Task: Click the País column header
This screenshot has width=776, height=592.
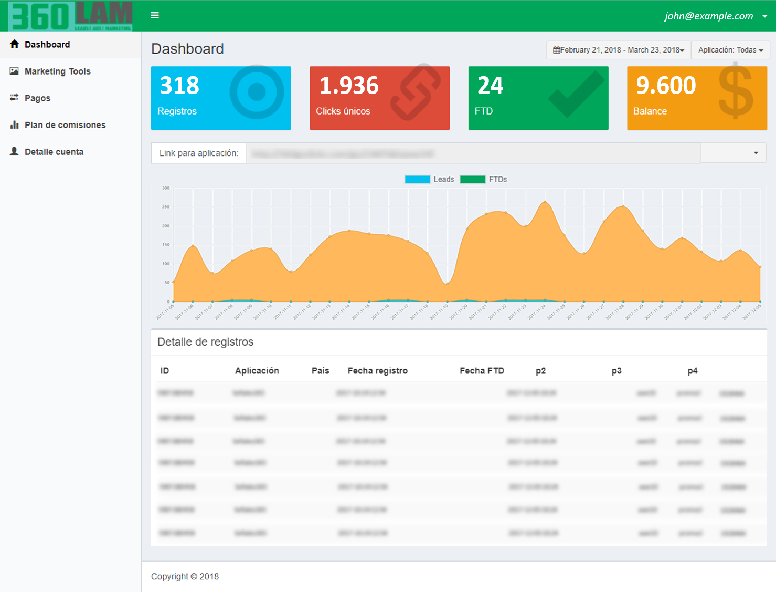Action: point(321,371)
